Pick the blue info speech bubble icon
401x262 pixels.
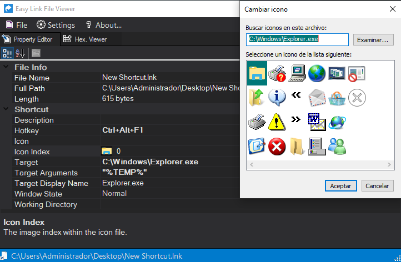[277, 98]
